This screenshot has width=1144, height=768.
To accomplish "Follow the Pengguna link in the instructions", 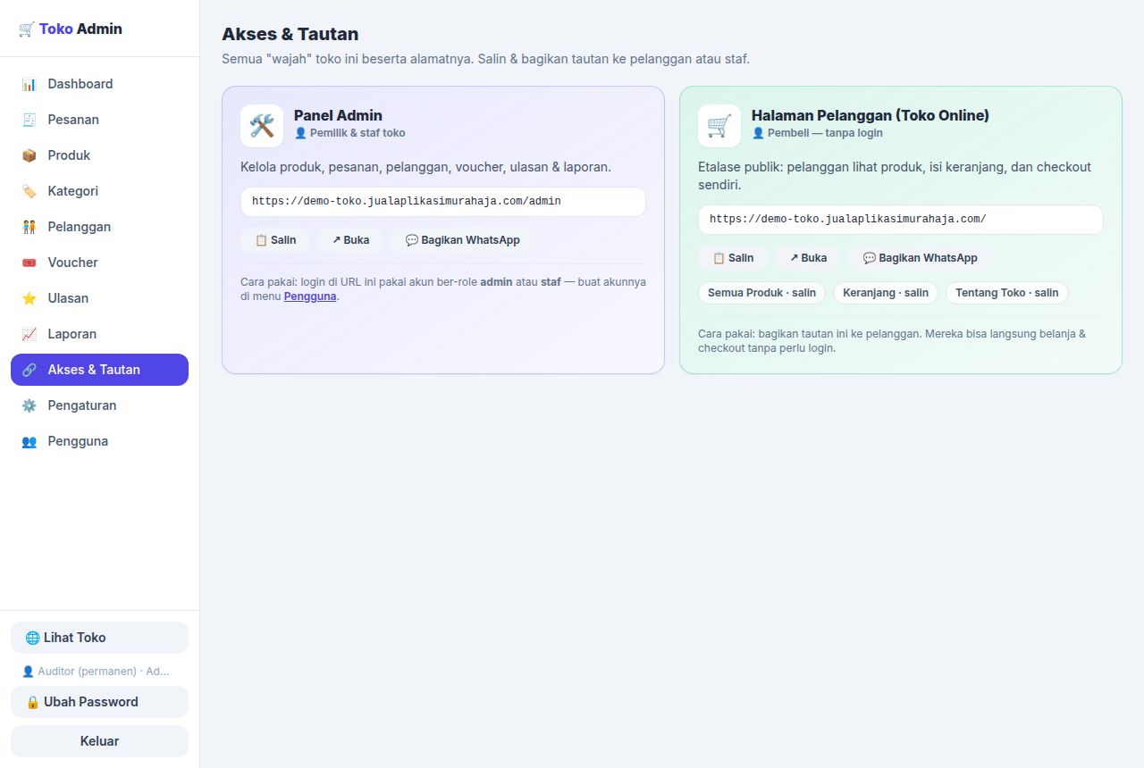I will point(310,296).
